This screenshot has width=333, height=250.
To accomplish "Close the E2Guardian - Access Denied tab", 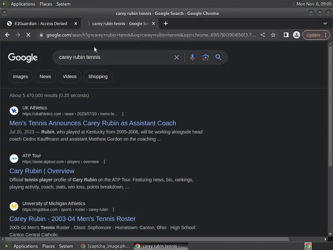I will point(75,23).
